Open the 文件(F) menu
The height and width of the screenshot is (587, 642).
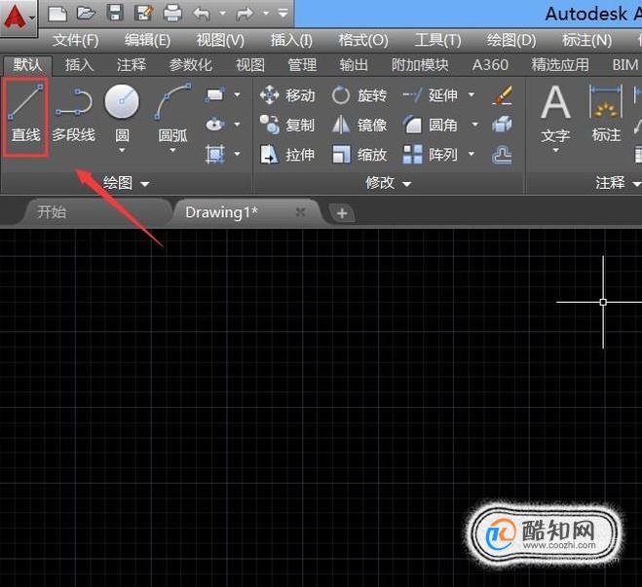click(76, 40)
